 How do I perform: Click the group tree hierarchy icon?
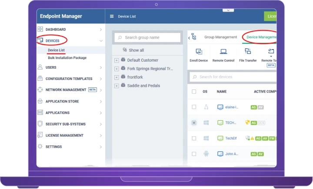point(193,37)
